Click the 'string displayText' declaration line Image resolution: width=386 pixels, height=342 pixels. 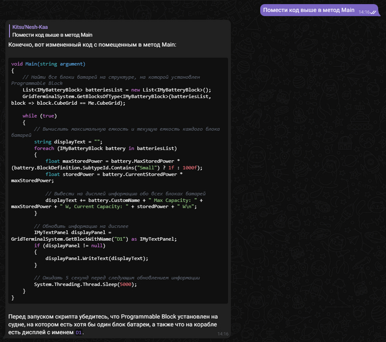68,142
